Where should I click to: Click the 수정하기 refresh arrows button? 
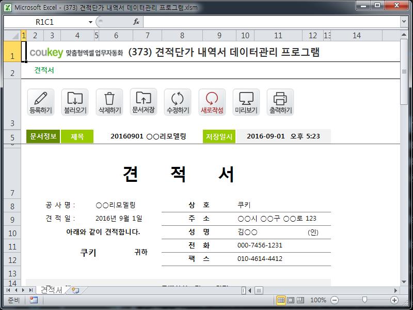pos(178,102)
